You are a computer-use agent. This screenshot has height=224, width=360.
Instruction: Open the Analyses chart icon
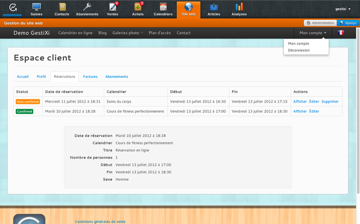239,8
